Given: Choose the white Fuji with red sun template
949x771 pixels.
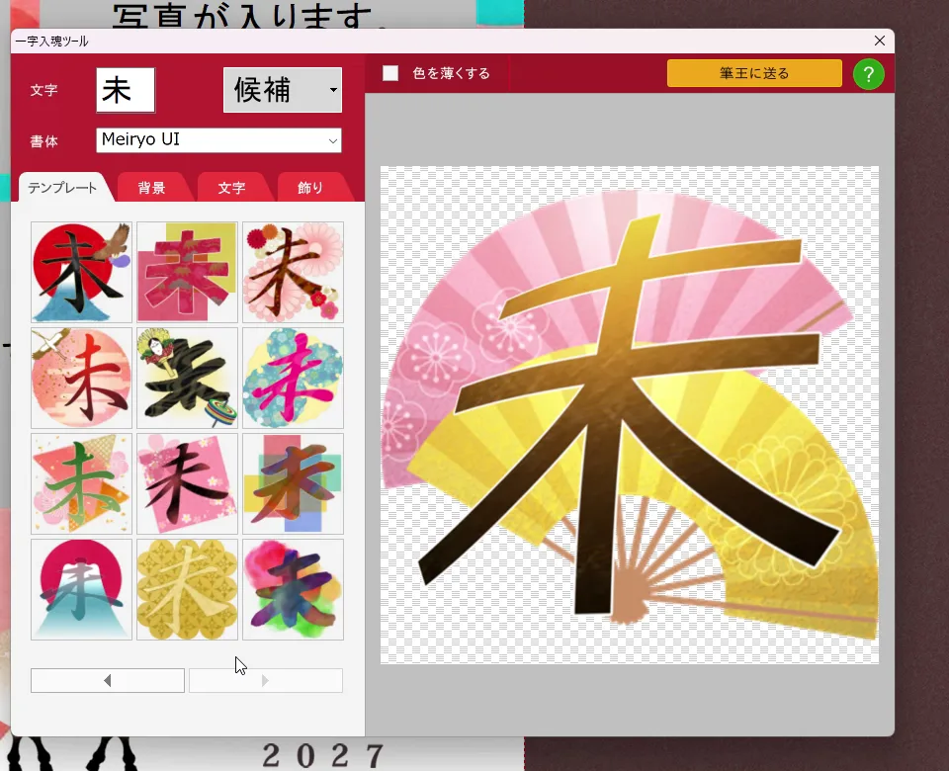Looking at the screenshot, I should (x=81, y=589).
